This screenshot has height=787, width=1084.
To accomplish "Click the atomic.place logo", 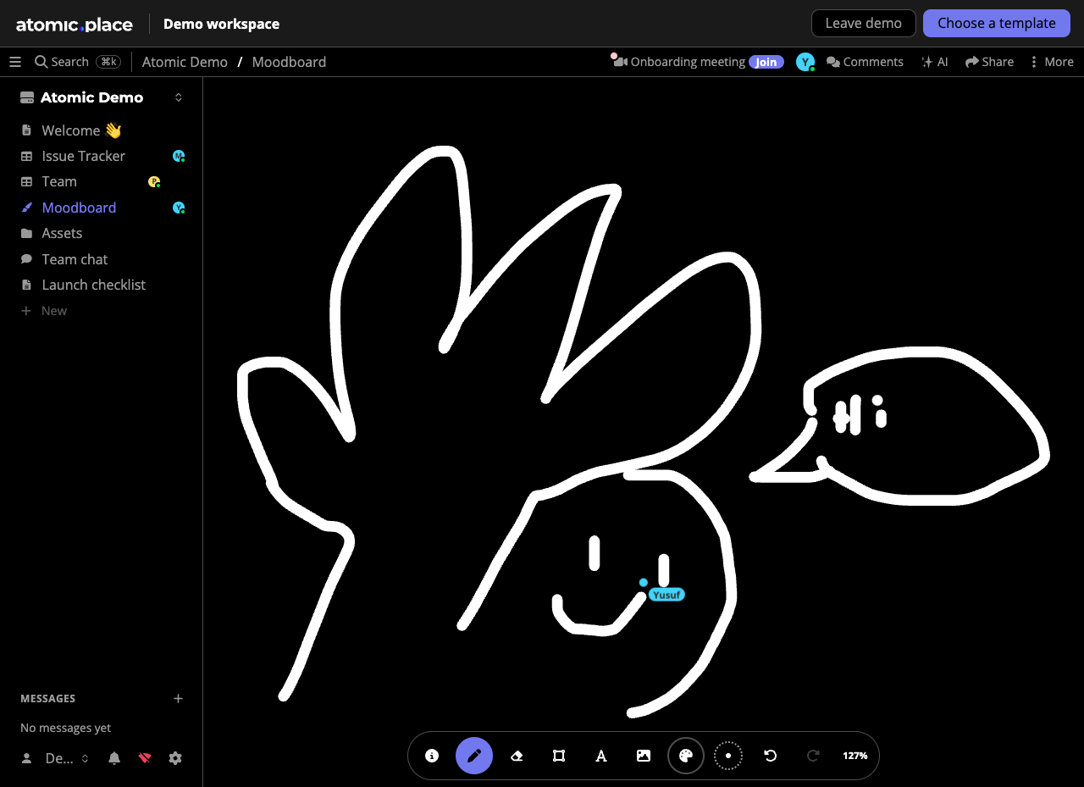I will pyautogui.click(x=75, y=25).
